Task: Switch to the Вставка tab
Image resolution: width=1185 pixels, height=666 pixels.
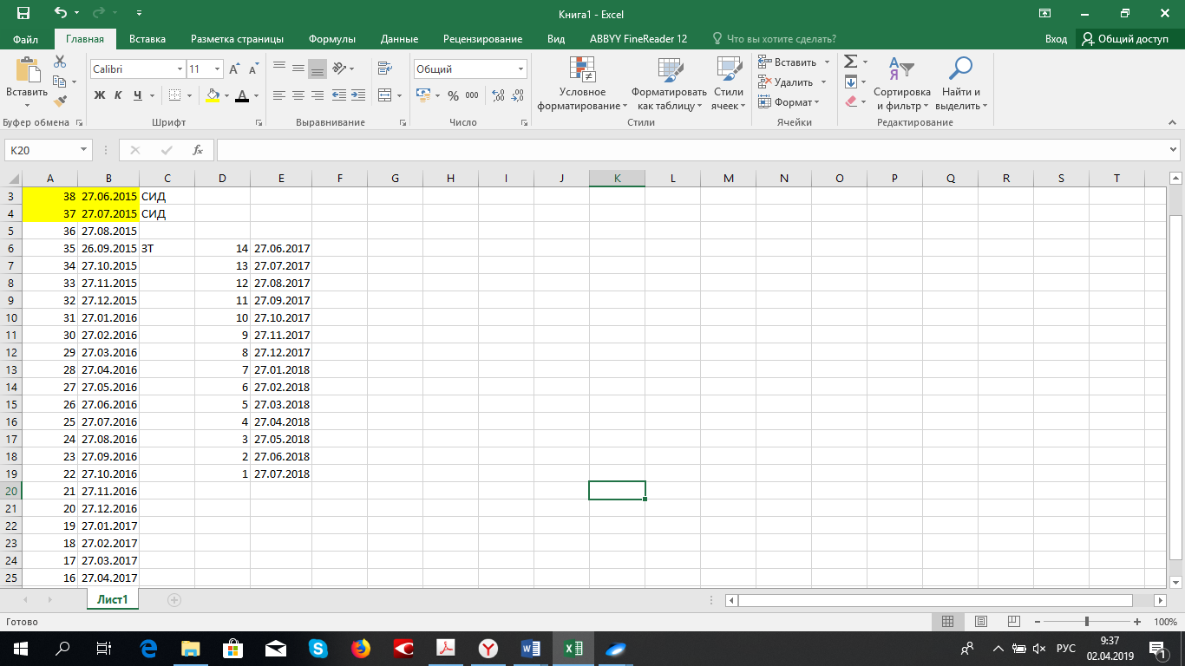Action: click(147, 39)
